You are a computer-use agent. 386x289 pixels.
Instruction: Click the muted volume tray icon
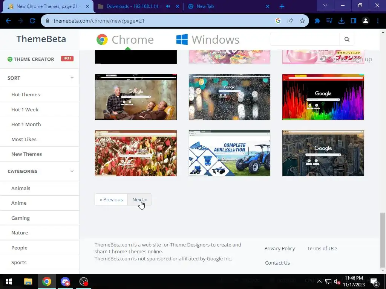(x=337, y=281)
